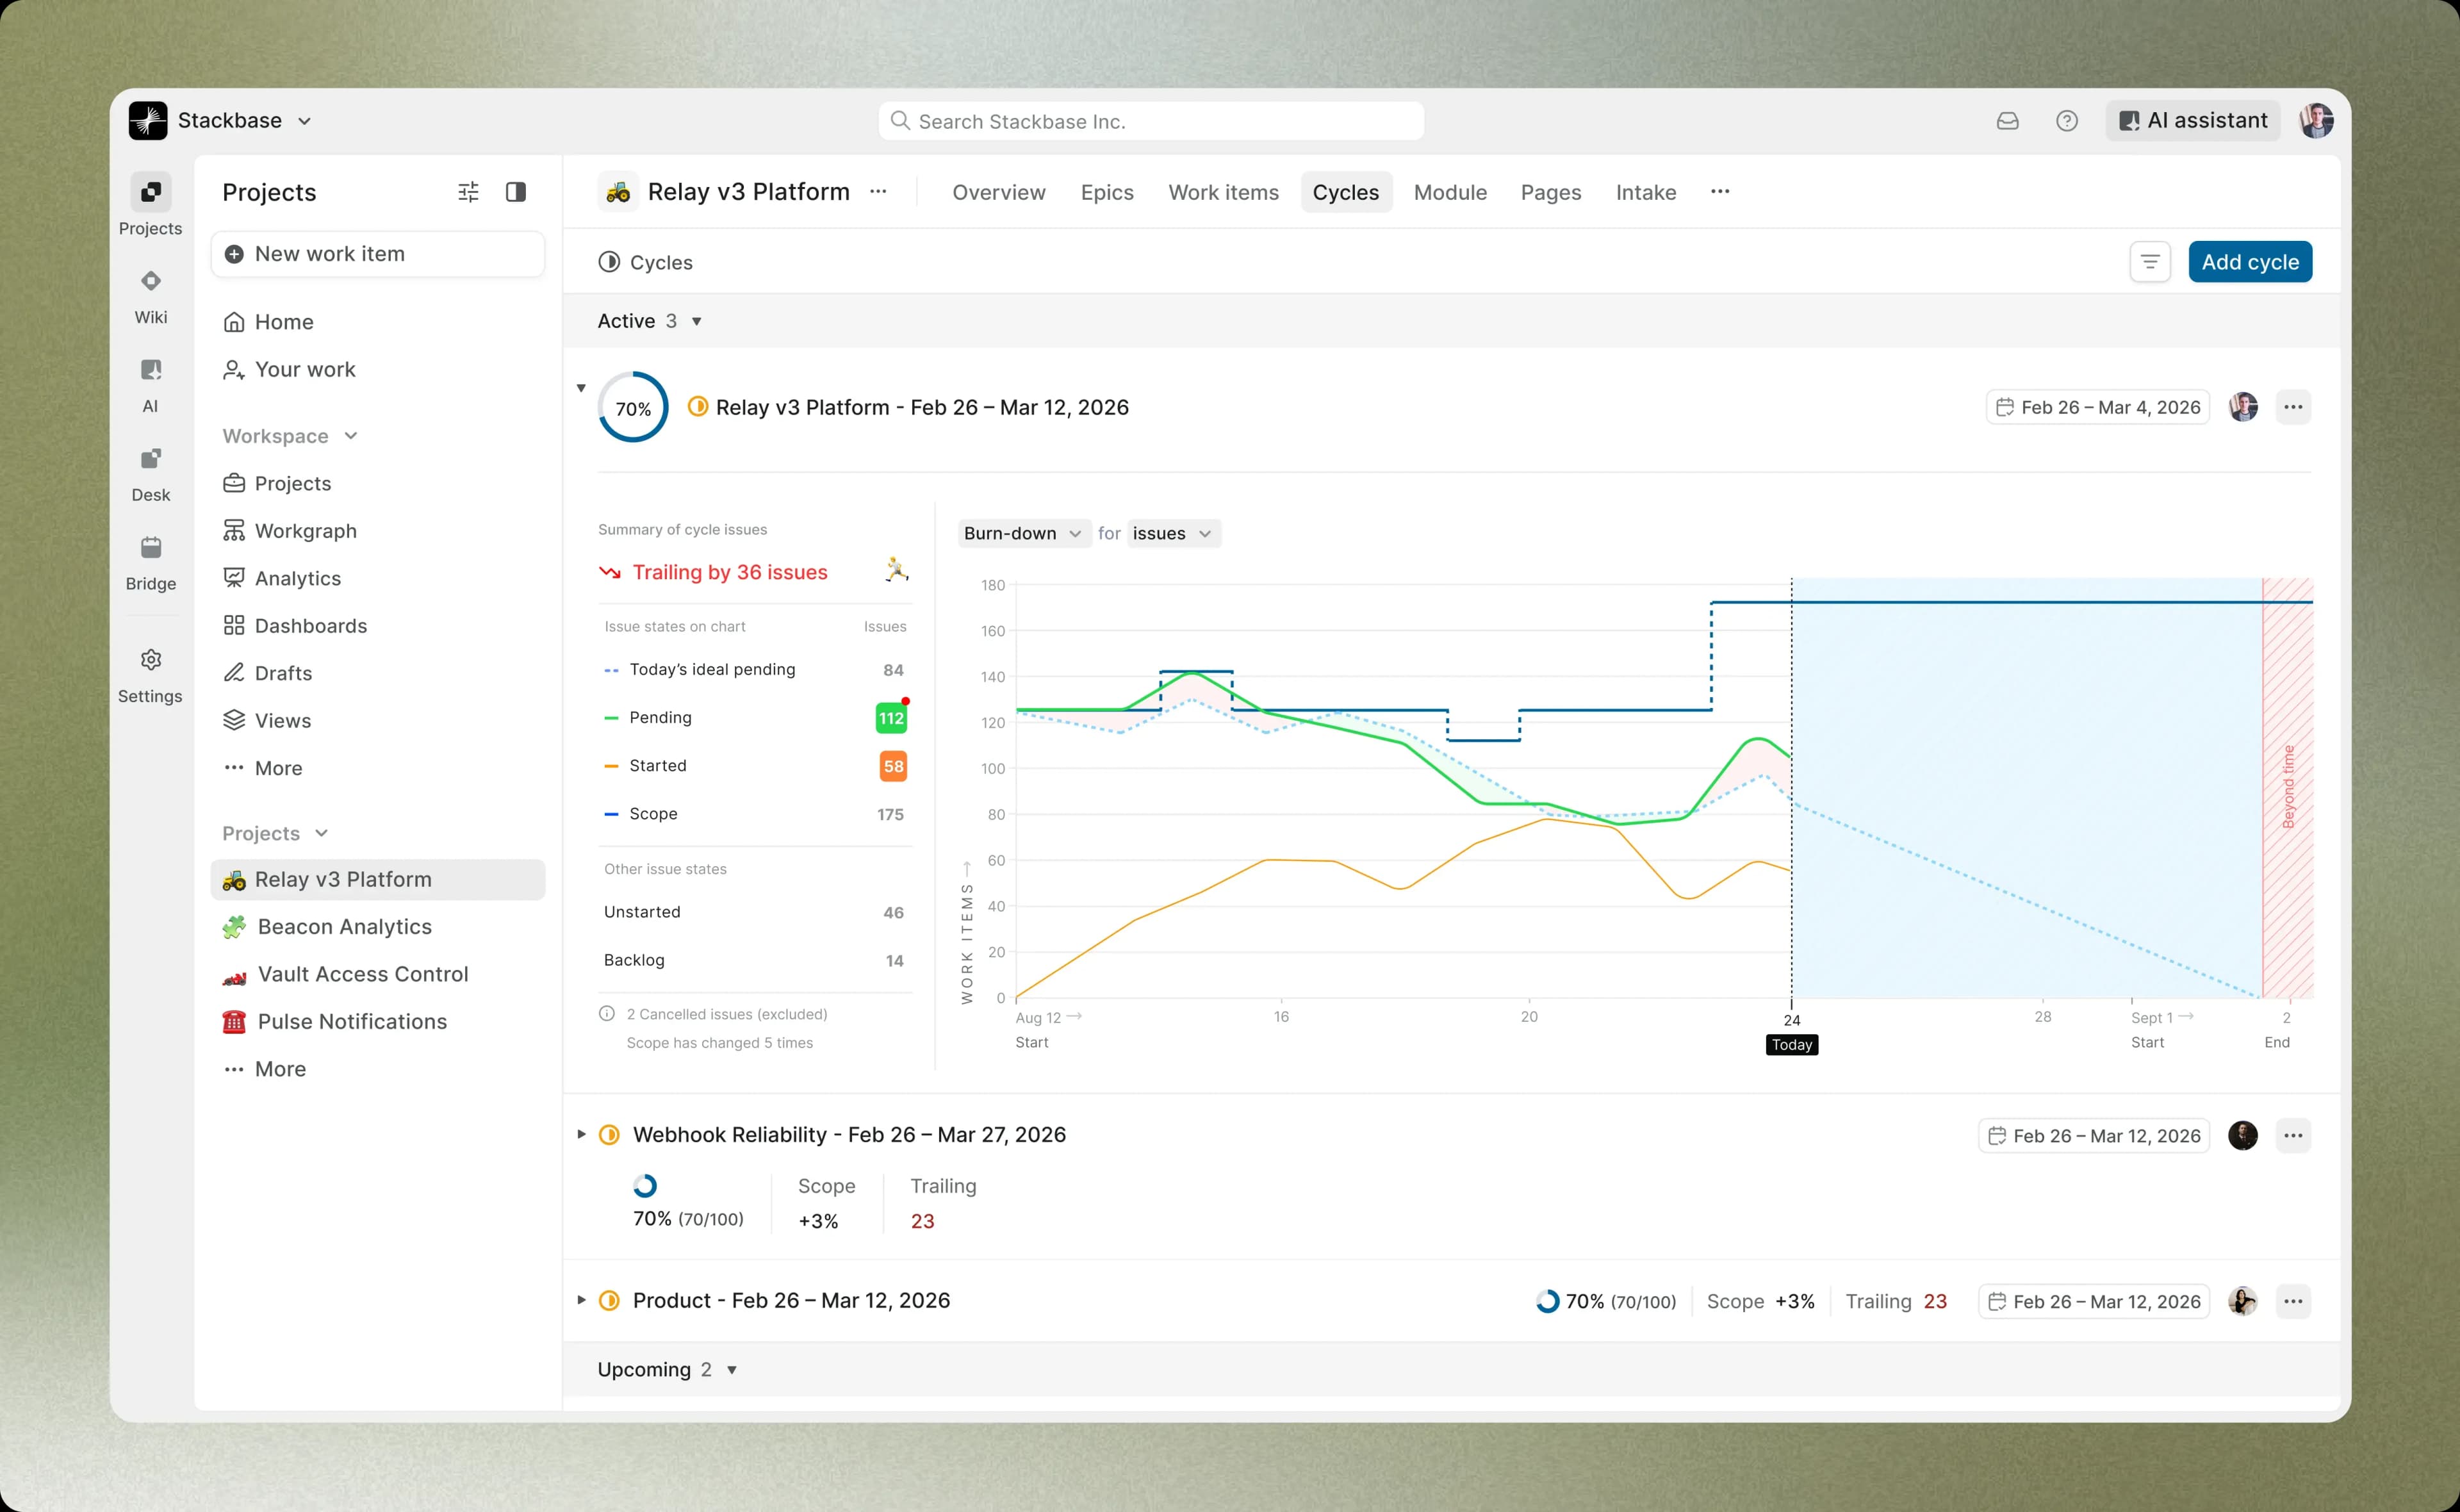The width and height of the screenshot is (2460, 1512).
Task: Open Workgraph in sidebar
Action: tap(378, 531)
